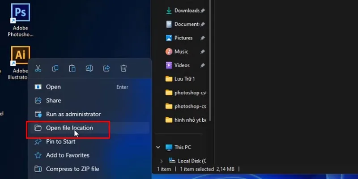358x179 pixels.
Task: Go to Music in the sidebar
Action: pos(181,51)
